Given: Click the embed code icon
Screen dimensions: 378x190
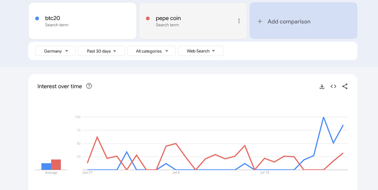Looking at the screenshot, I should [x=334, y=86].
